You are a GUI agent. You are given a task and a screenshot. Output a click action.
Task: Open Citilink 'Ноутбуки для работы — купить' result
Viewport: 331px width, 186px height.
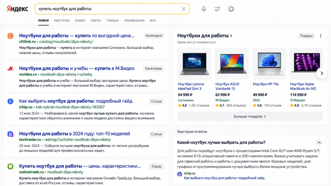pos(77,36)
